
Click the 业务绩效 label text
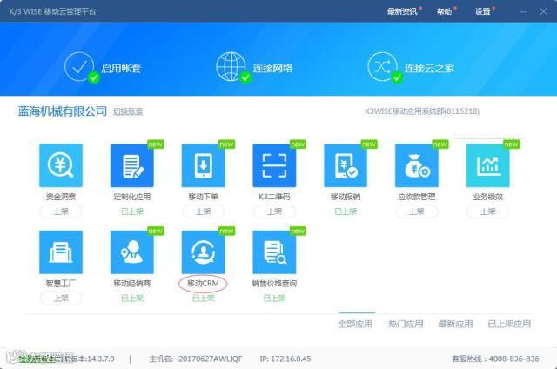(487, 197)
